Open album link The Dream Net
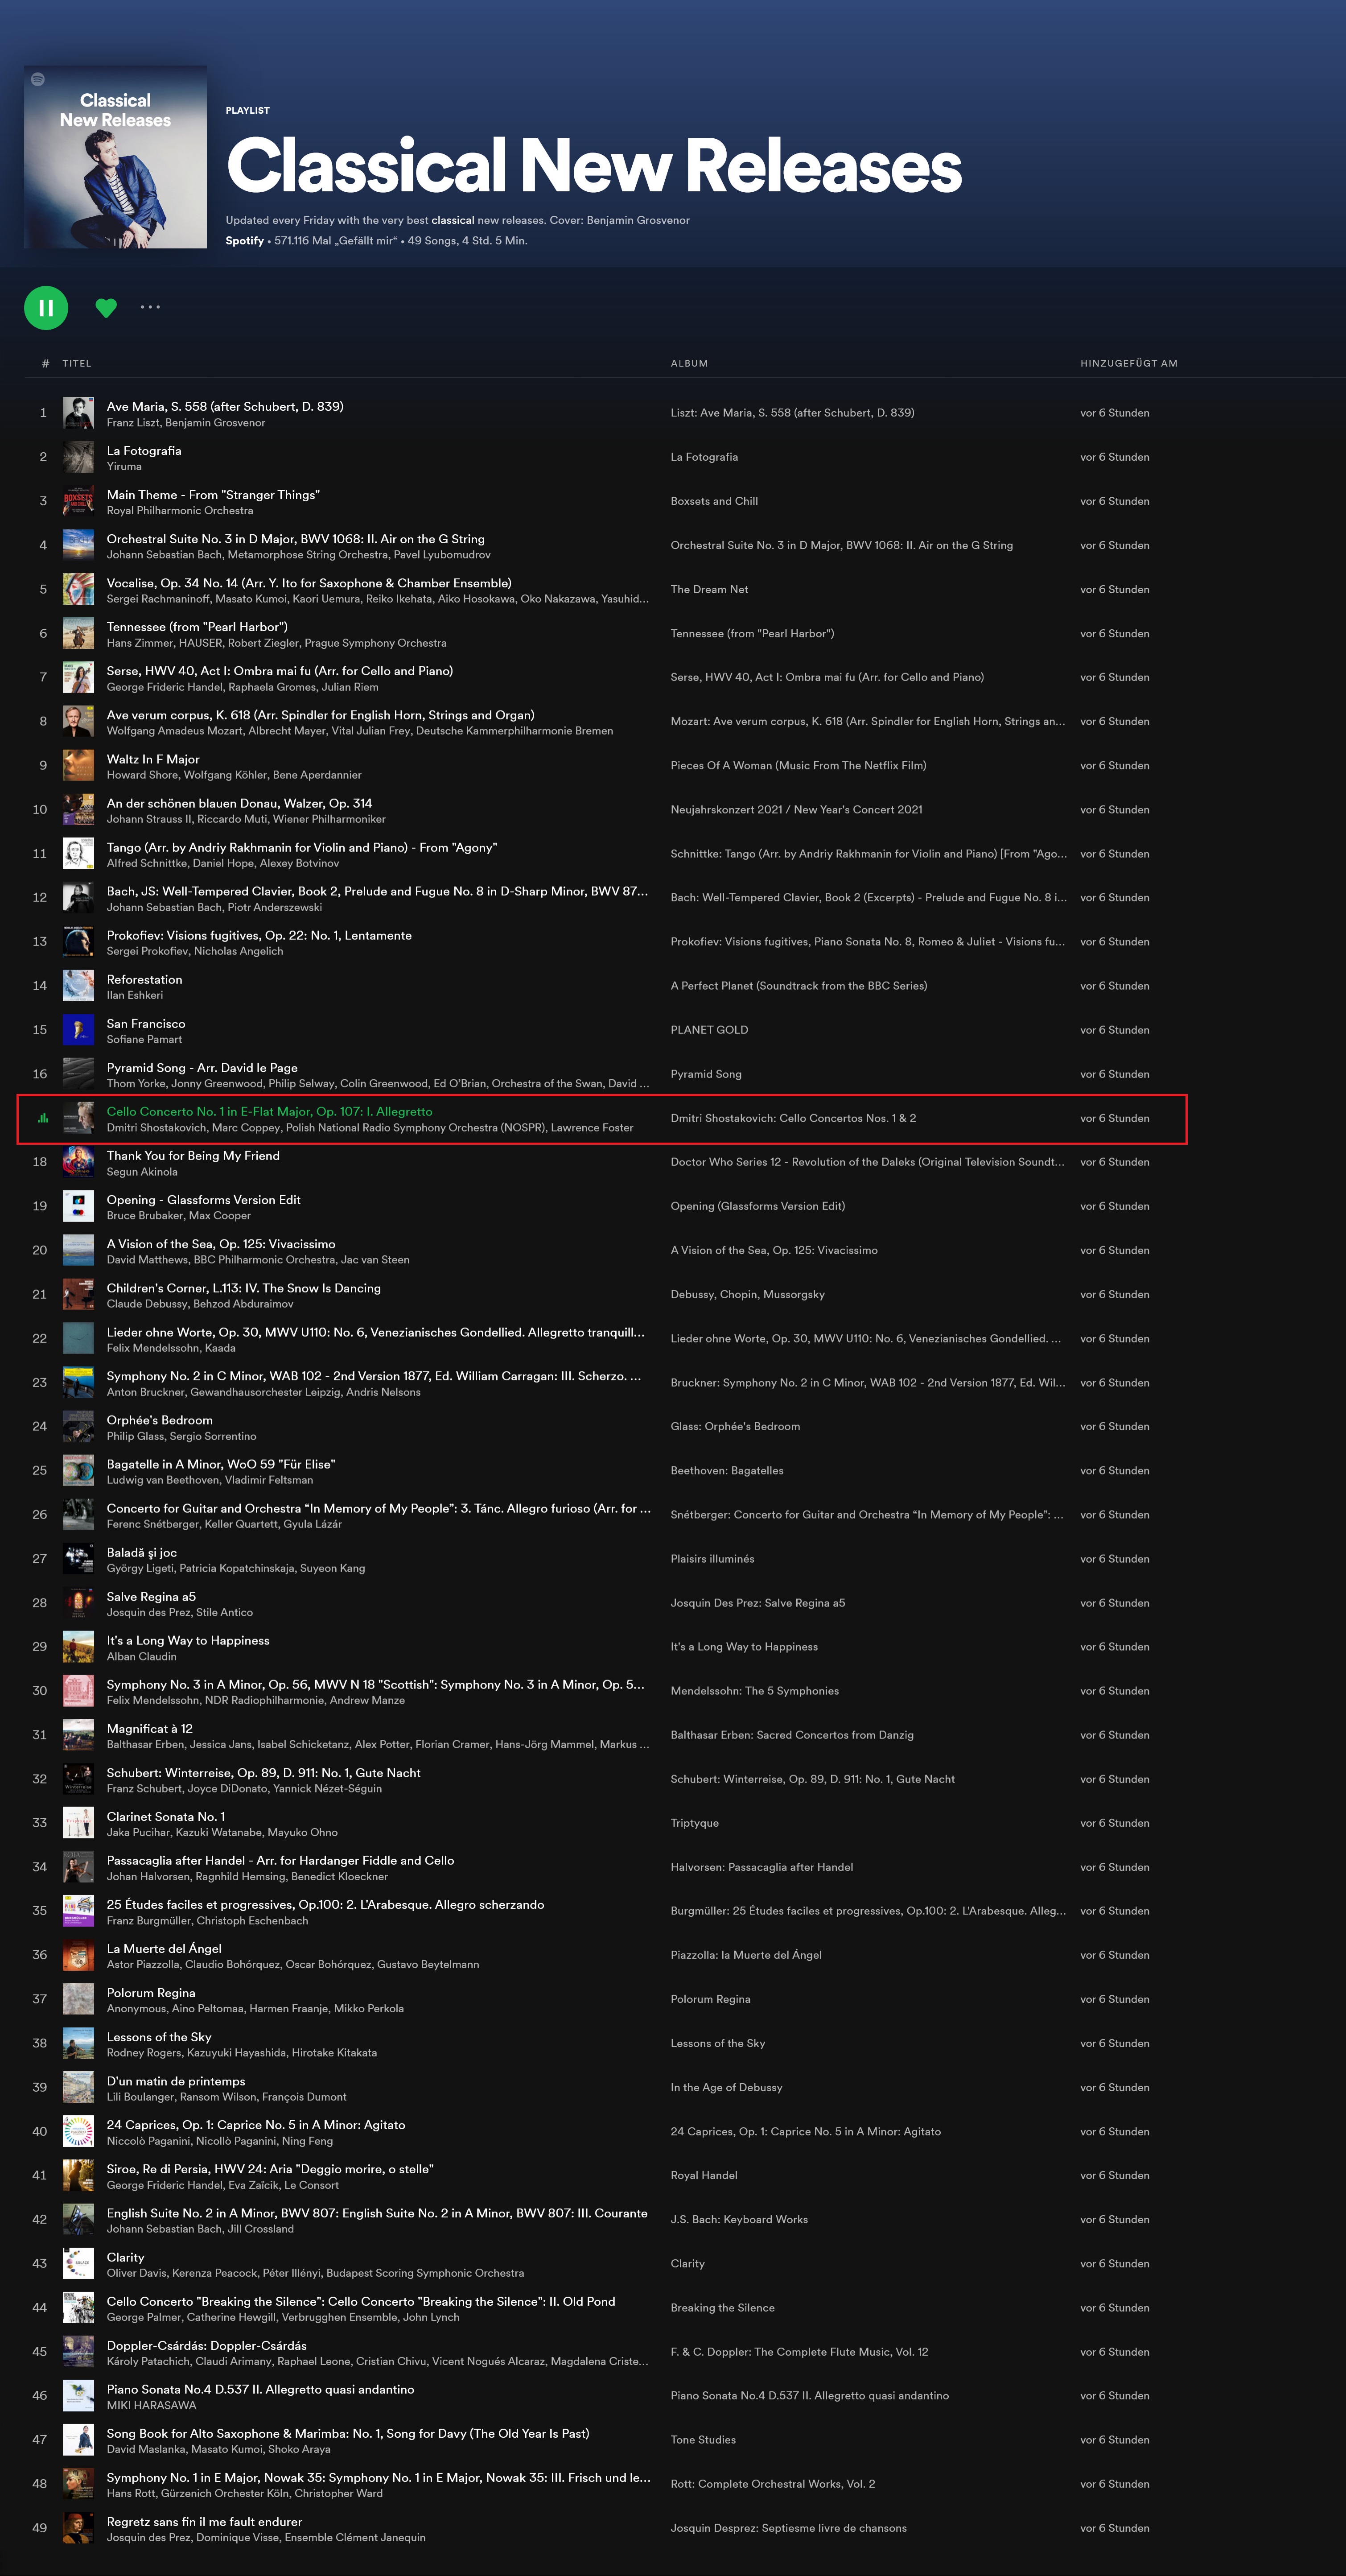 [709, 589]
